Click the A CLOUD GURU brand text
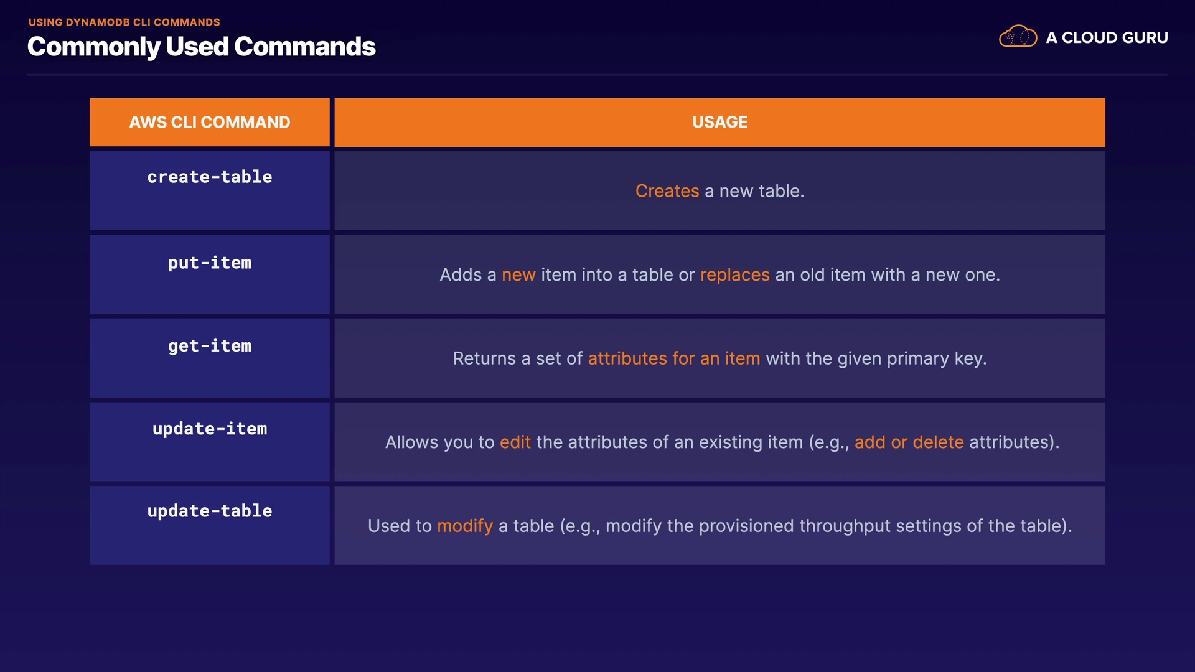 (x=1107, y=38)
